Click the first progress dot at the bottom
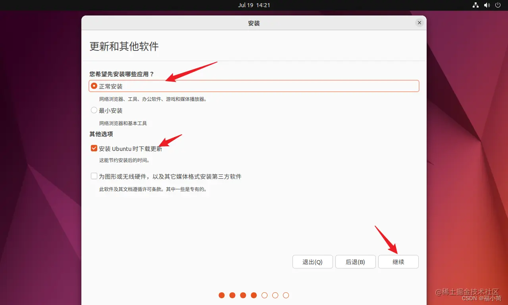 coord(221,295)
